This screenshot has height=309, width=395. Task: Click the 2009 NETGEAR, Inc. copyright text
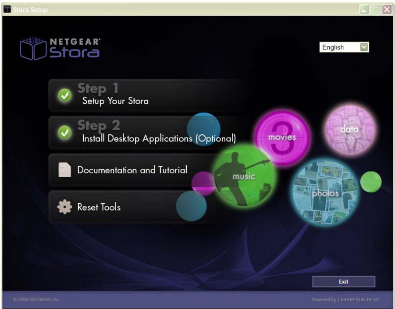36,299
